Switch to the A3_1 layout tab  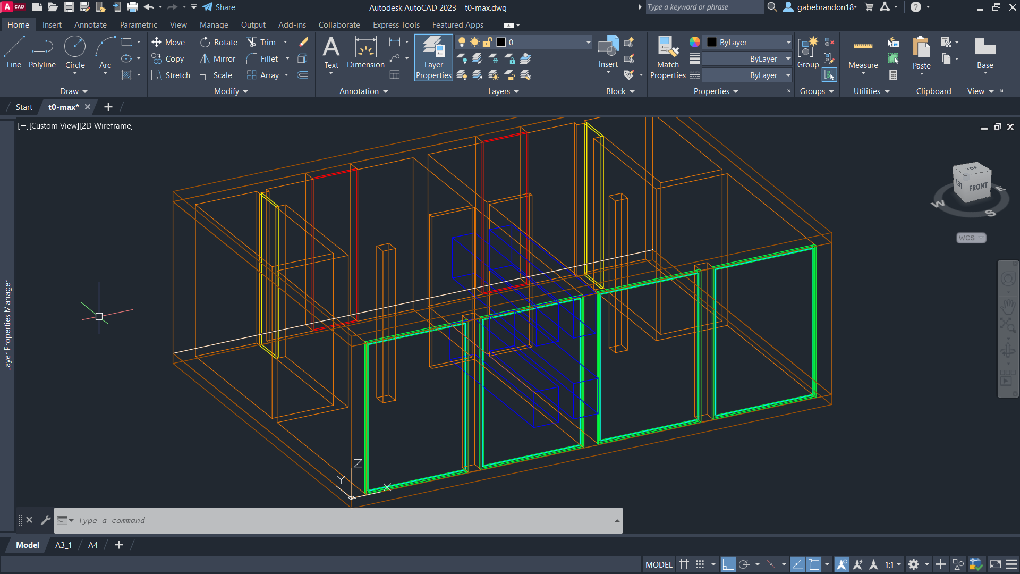[63, 545]
